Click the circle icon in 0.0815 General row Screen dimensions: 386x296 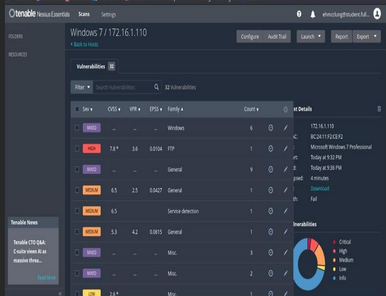[271, 232]
